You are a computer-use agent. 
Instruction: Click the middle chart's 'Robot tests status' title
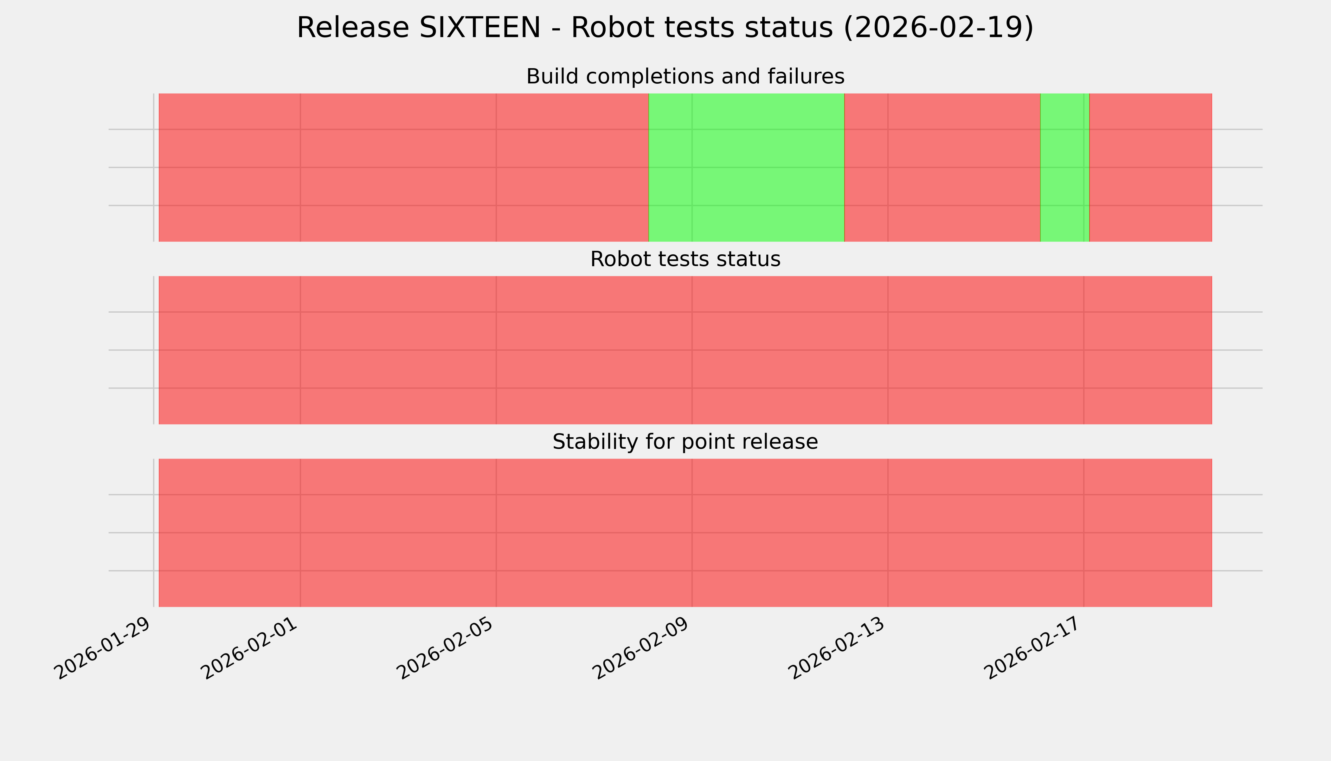pos(685,259)
